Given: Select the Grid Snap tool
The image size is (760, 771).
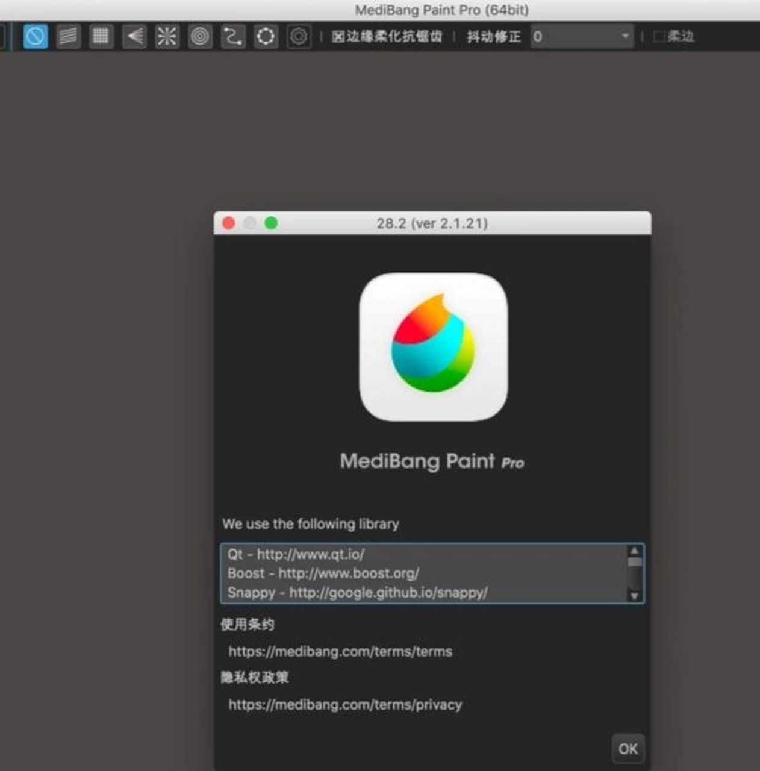Looking at the screenshot, I should (x=100, y=36).
